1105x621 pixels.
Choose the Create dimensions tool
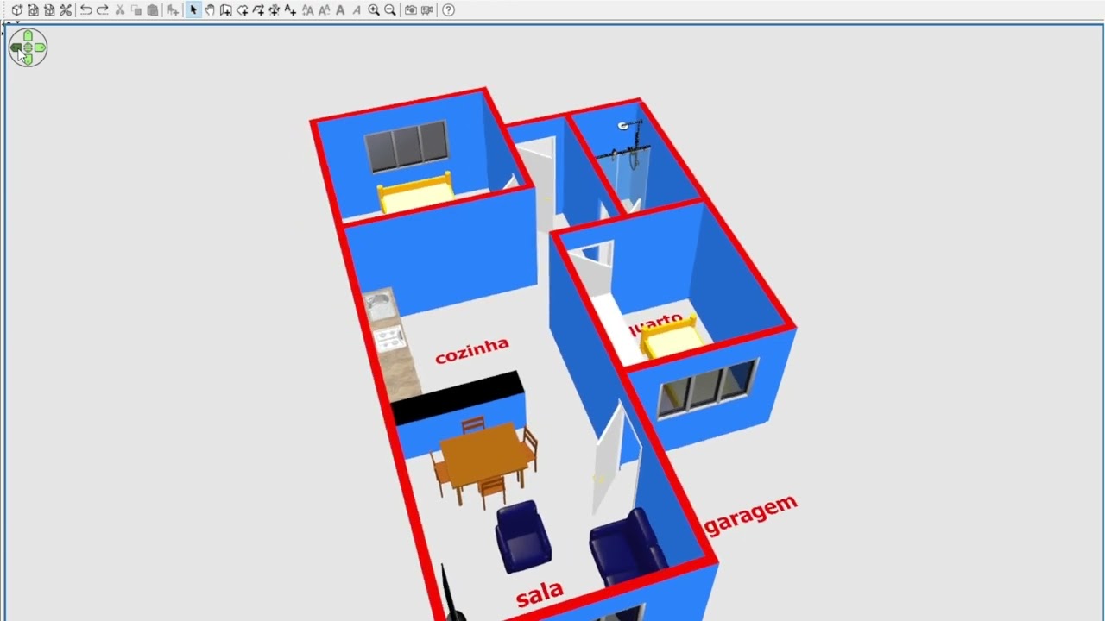tap(275, 10)
